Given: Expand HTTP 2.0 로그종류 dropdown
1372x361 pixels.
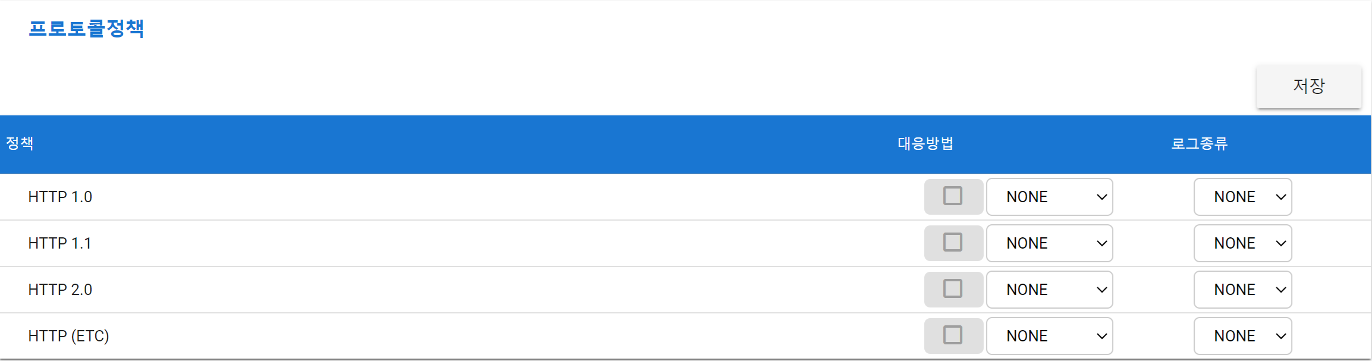Looking at the screenshot, I should (x=1243, y=290).
